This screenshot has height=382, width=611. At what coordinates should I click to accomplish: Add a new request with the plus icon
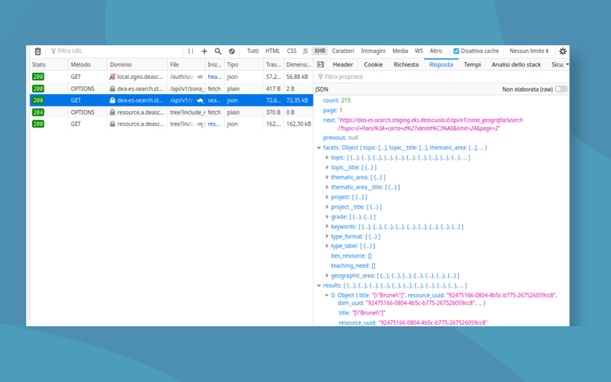(x=204, y=51)
